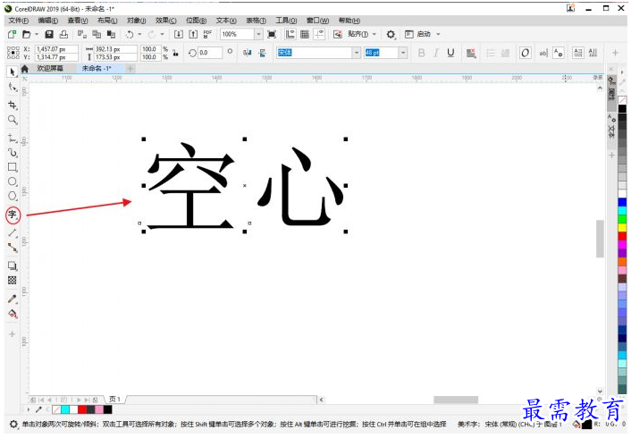Viewport: 631px width, 438px height.
Task: Toggle Interactive OpenType O button
Action: coord(526,53)
